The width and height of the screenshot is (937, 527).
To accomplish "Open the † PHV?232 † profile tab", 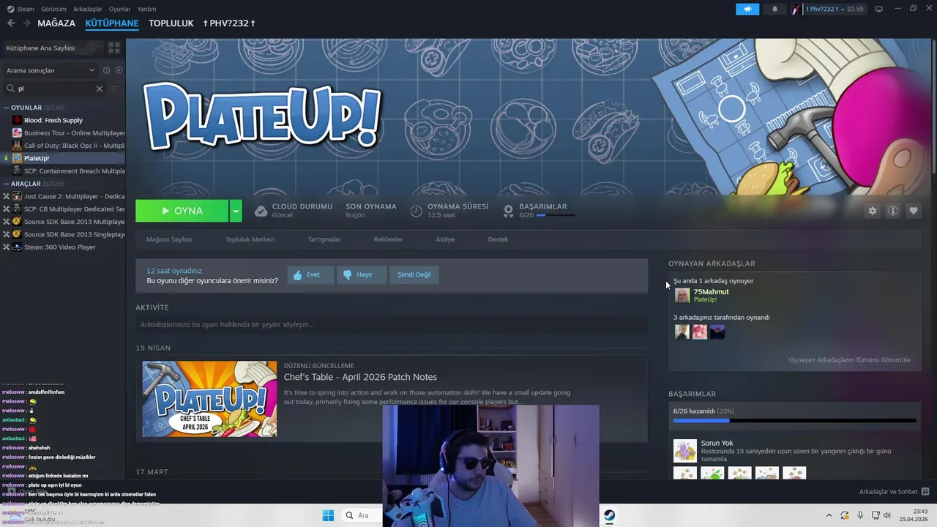I will 229,23.
